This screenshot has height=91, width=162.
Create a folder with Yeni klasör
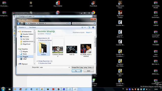(x=32, y=27)
